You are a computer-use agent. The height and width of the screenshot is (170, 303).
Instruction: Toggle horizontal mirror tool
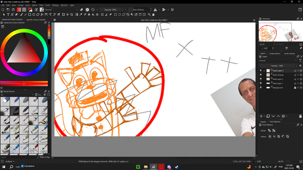pos(155,10)
